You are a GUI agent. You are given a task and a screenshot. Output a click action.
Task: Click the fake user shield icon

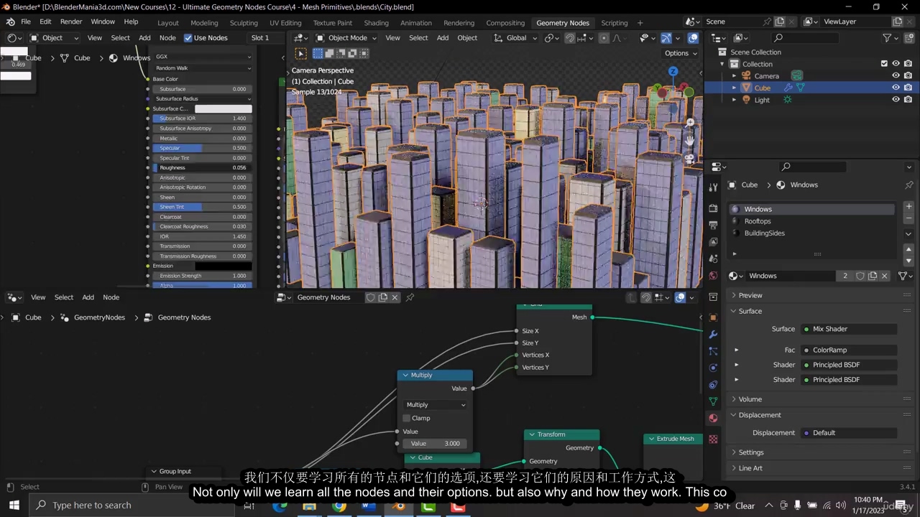860,276
